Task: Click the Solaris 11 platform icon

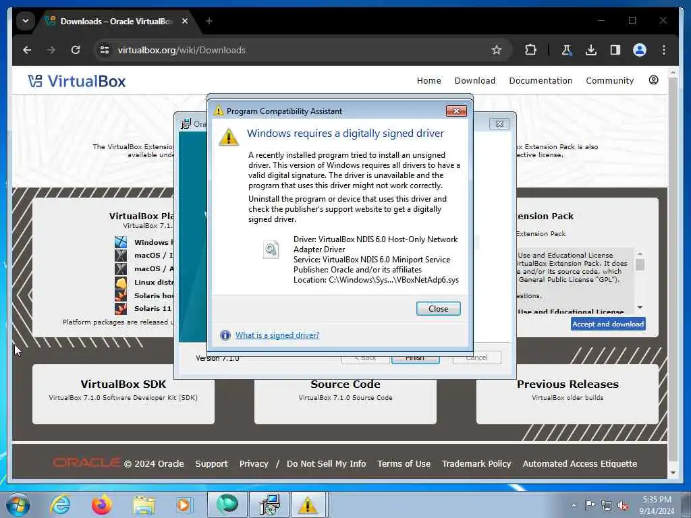Action: tap(121, 308)
